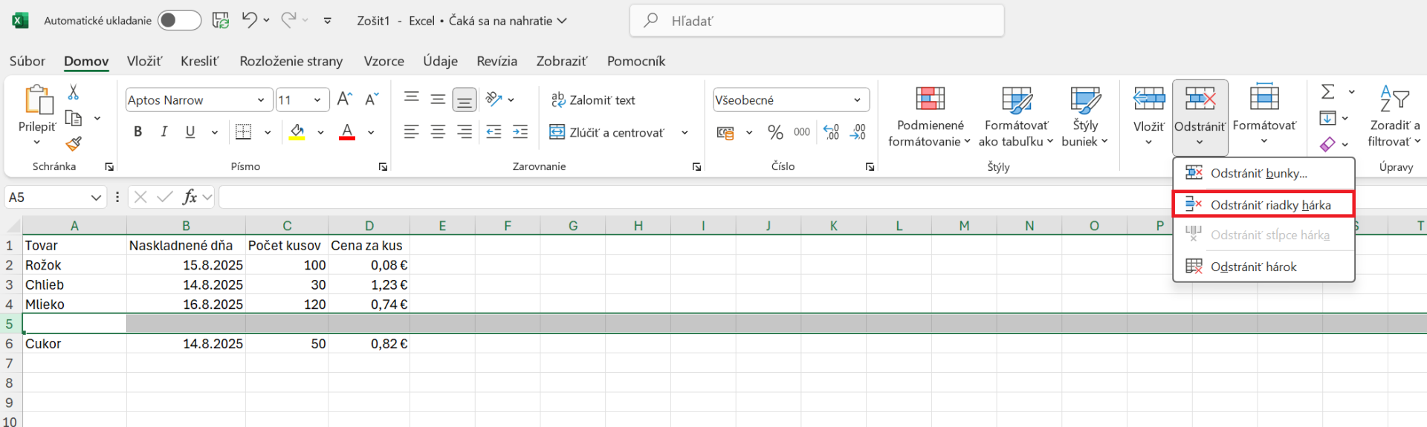This screenshot has height=427, width=1427.
Task: Open the Revízia tab
Action: tap(497, 61)
